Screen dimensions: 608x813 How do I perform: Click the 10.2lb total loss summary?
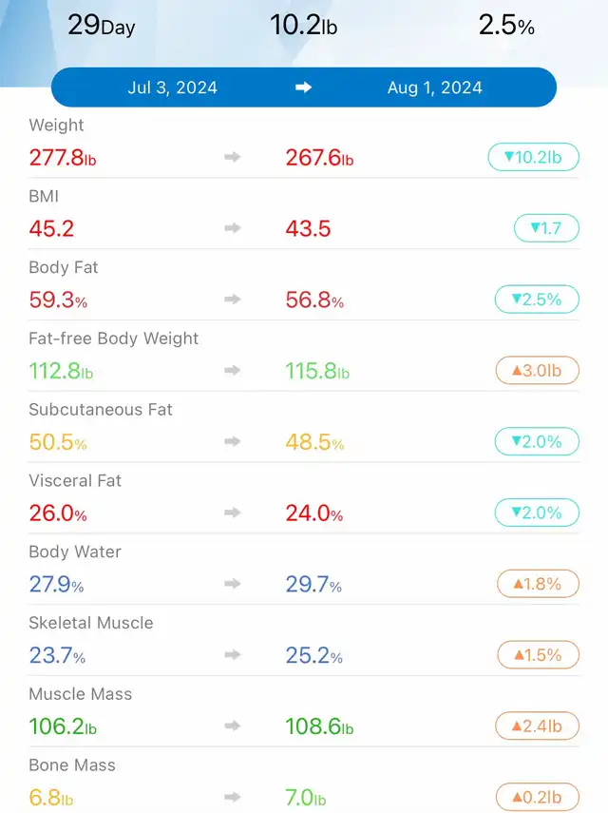pos(304,26)
